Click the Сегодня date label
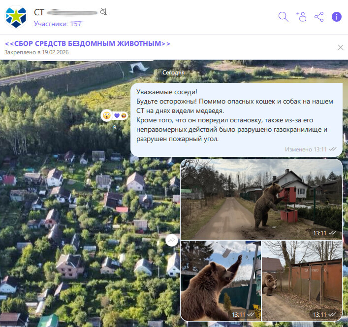The width and height of the screenshot is (348, 327). pyautogui.click(x=174, y=73)
